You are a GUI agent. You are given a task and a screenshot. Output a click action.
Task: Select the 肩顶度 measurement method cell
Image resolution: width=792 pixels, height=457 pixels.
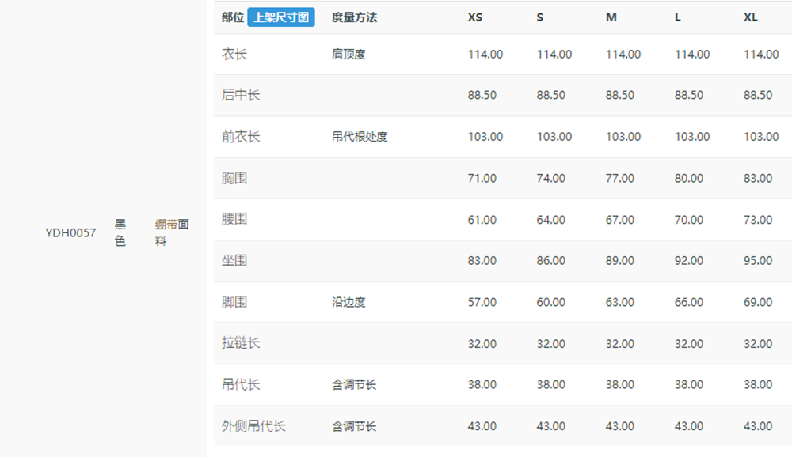pos(348,54)
